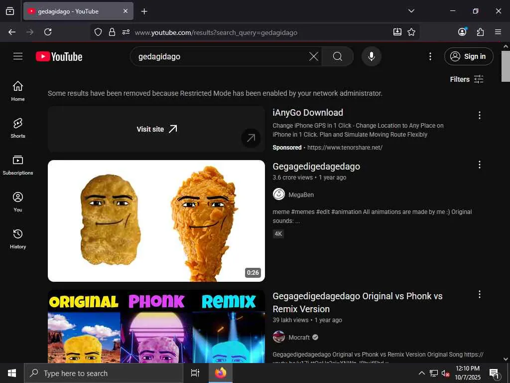Show the tracking protection shield info
510x383 pixels.
(98, 32)
